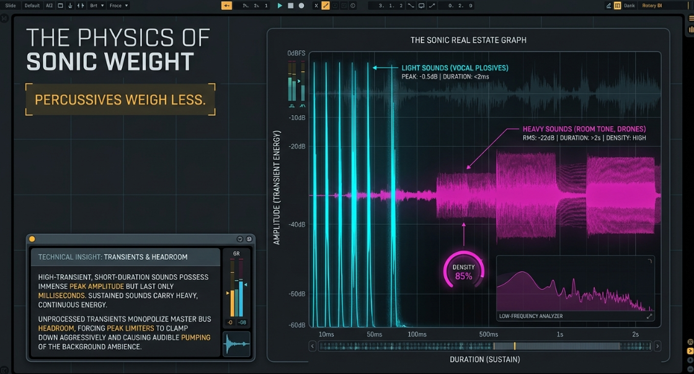This screenshot has width=694, height=374.
Task: Click the rightmost round icon on insight header
Action: 249,239
